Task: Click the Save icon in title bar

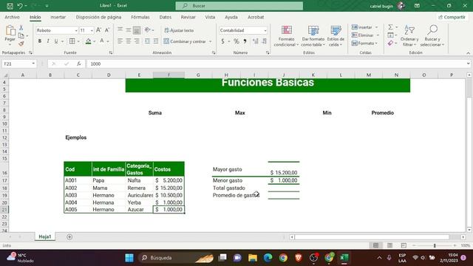Action: point(10,6)
